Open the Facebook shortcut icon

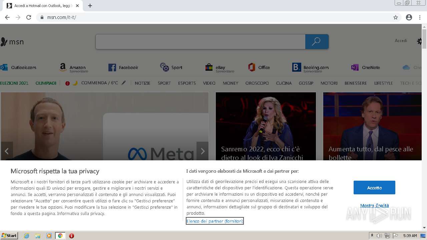pos(112,67)
